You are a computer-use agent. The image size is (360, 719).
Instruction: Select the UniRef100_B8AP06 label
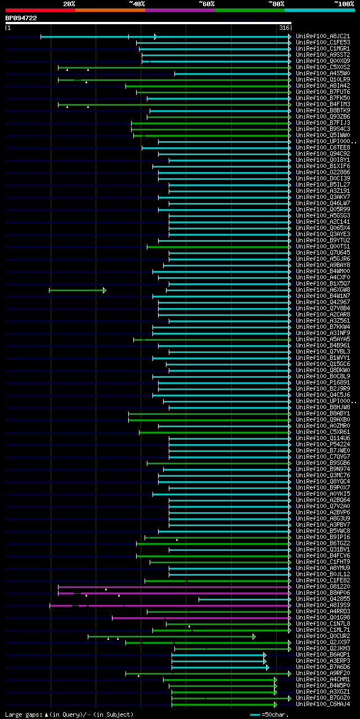[x=323, y=593]
